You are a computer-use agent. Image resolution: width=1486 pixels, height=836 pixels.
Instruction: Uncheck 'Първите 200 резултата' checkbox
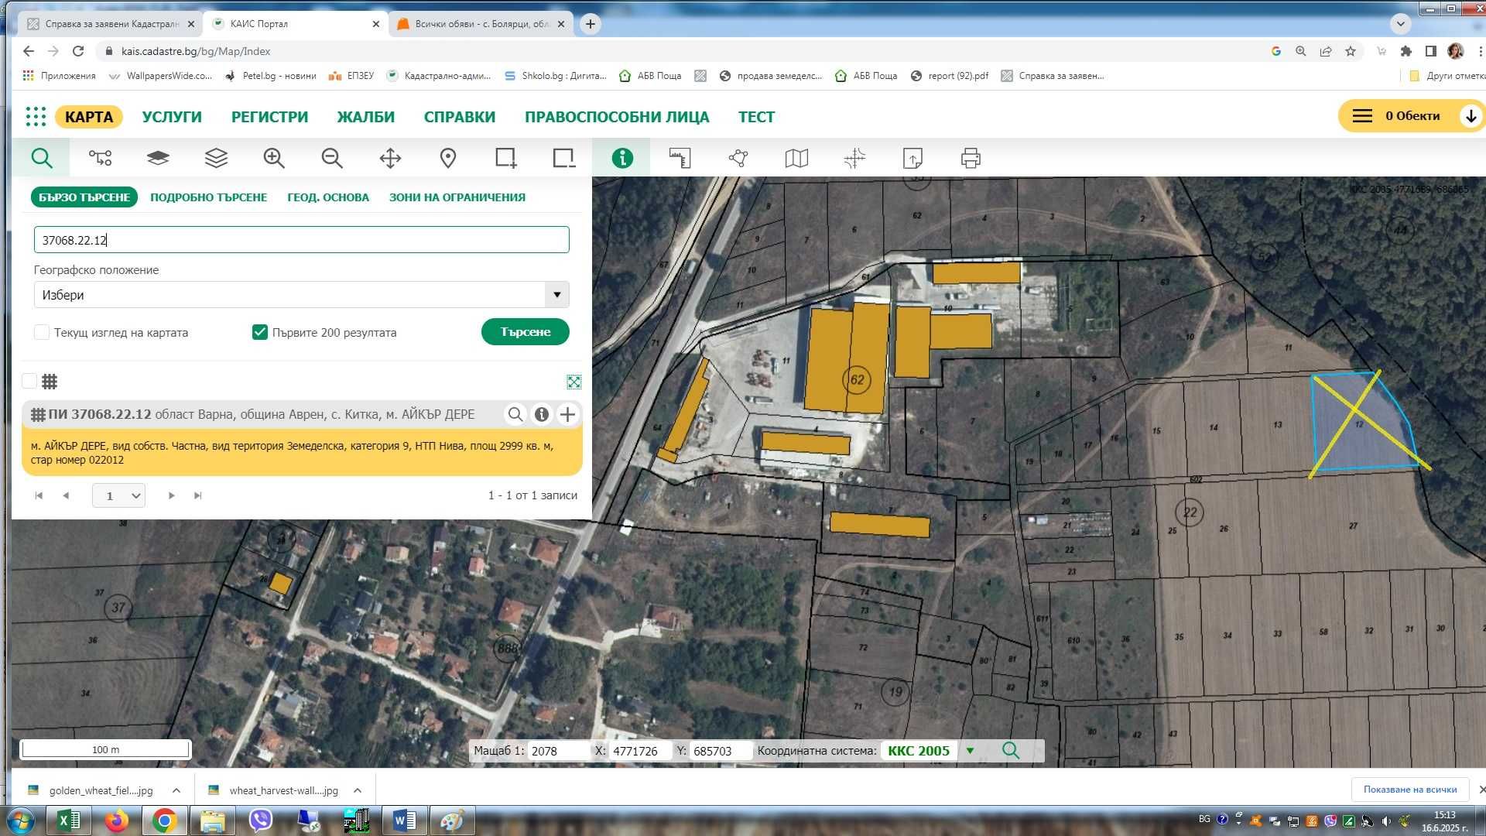(260, 332)
